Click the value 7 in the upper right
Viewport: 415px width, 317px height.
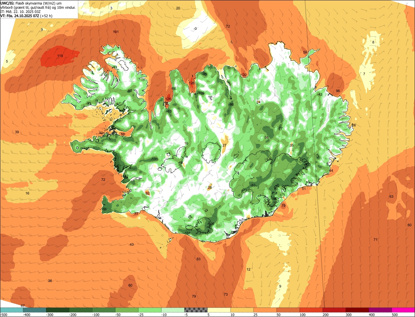pos(364,74)
